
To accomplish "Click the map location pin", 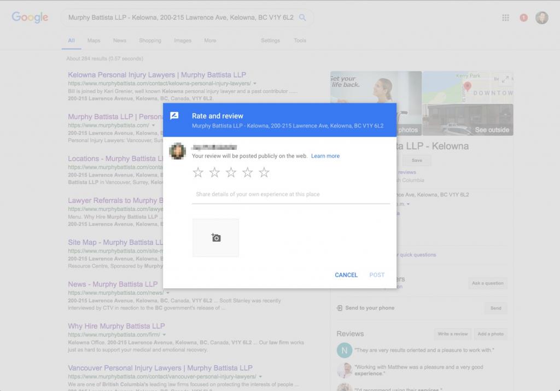I will click(467, 86).
